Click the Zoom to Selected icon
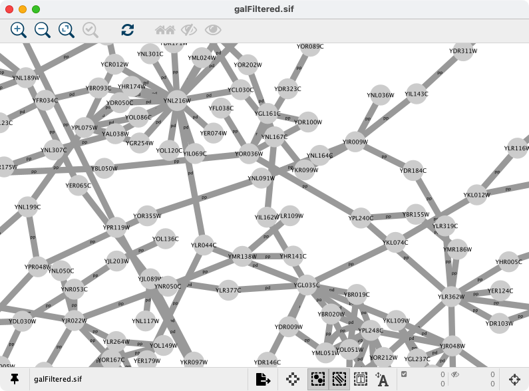 [90, 29]
